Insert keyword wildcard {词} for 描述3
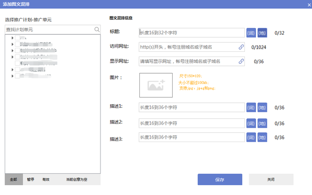Viewport: 312px width, 195px height. tap(251, 137)
